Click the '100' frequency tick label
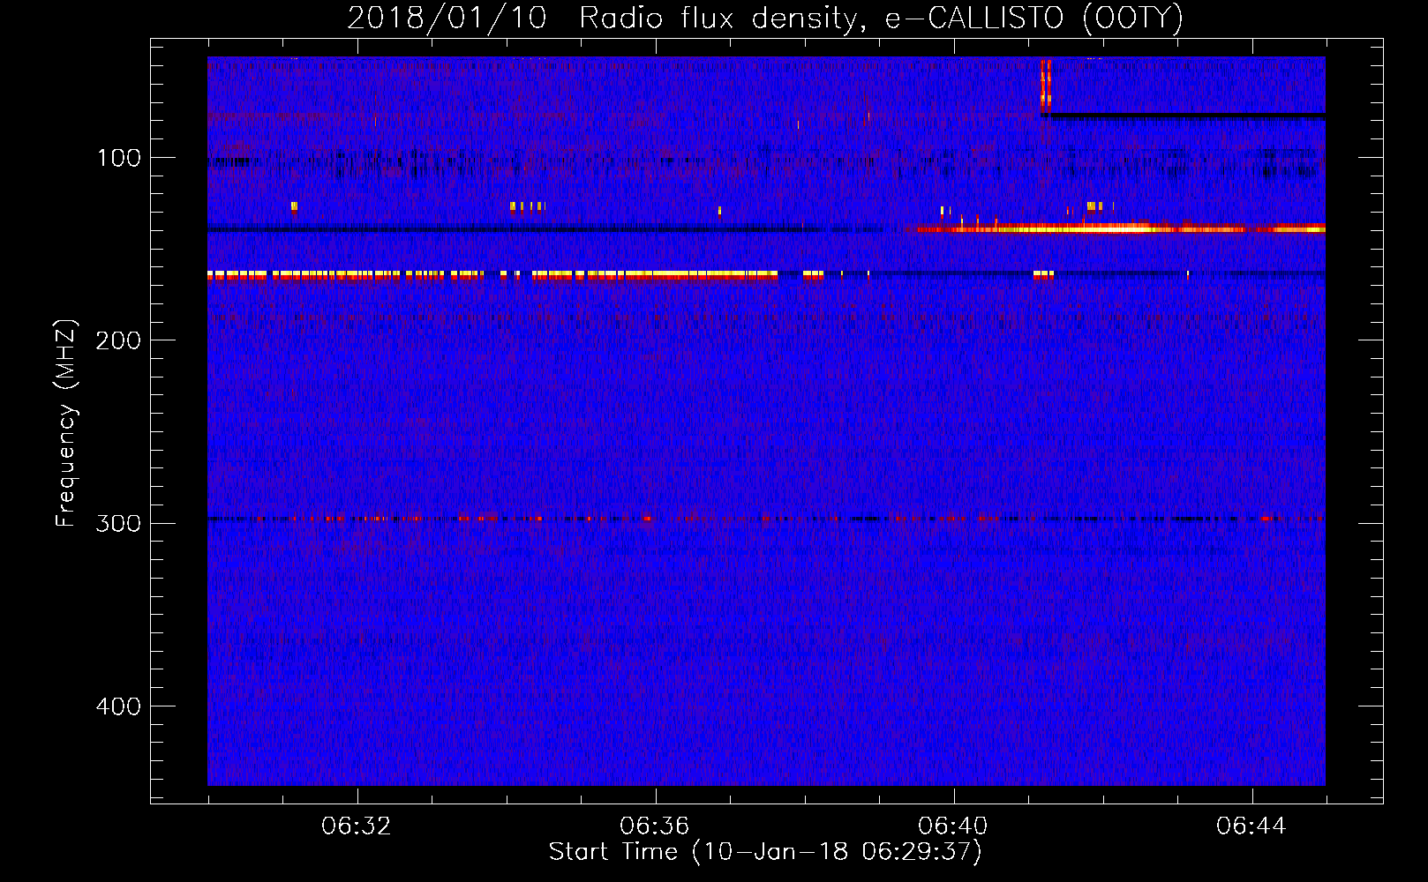Viewport: 1428px width, 882px height. tap(119, 158)
